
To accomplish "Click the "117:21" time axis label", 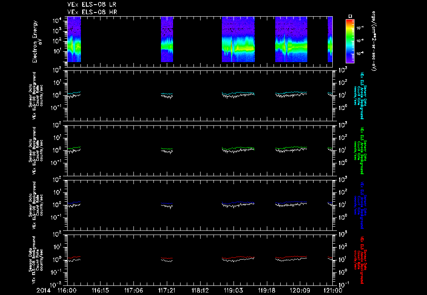I will coord(167,290).
